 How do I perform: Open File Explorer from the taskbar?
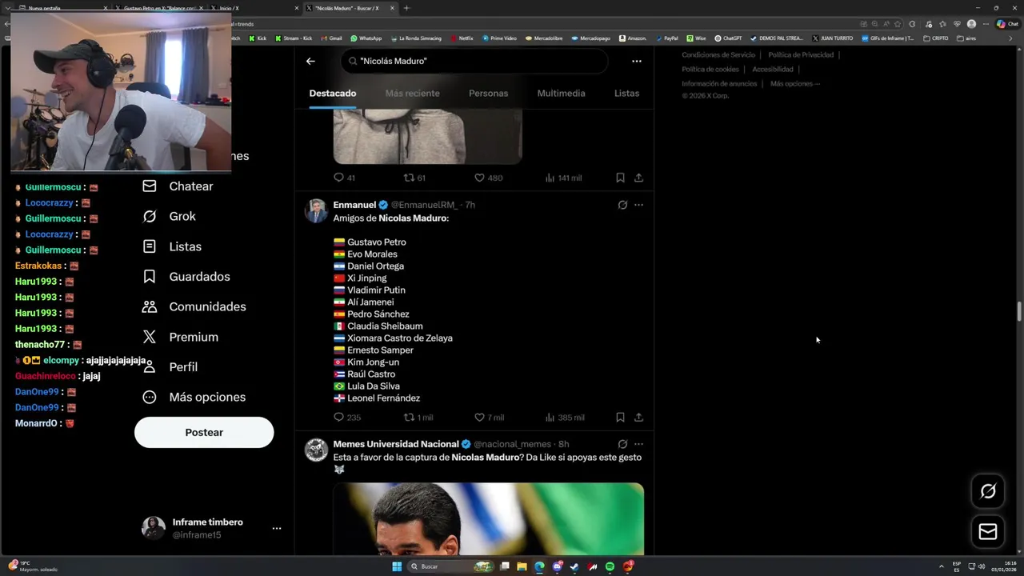pos(522,566)
